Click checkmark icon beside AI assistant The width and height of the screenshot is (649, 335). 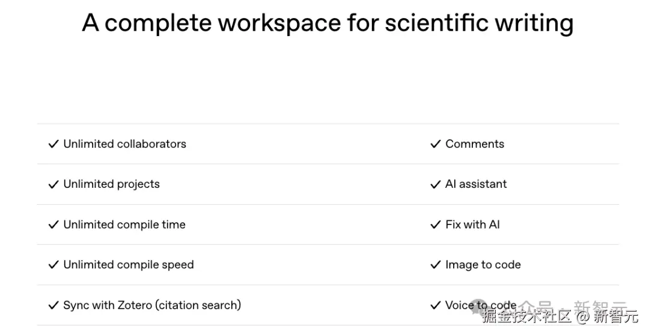click(x=436, y=184)
